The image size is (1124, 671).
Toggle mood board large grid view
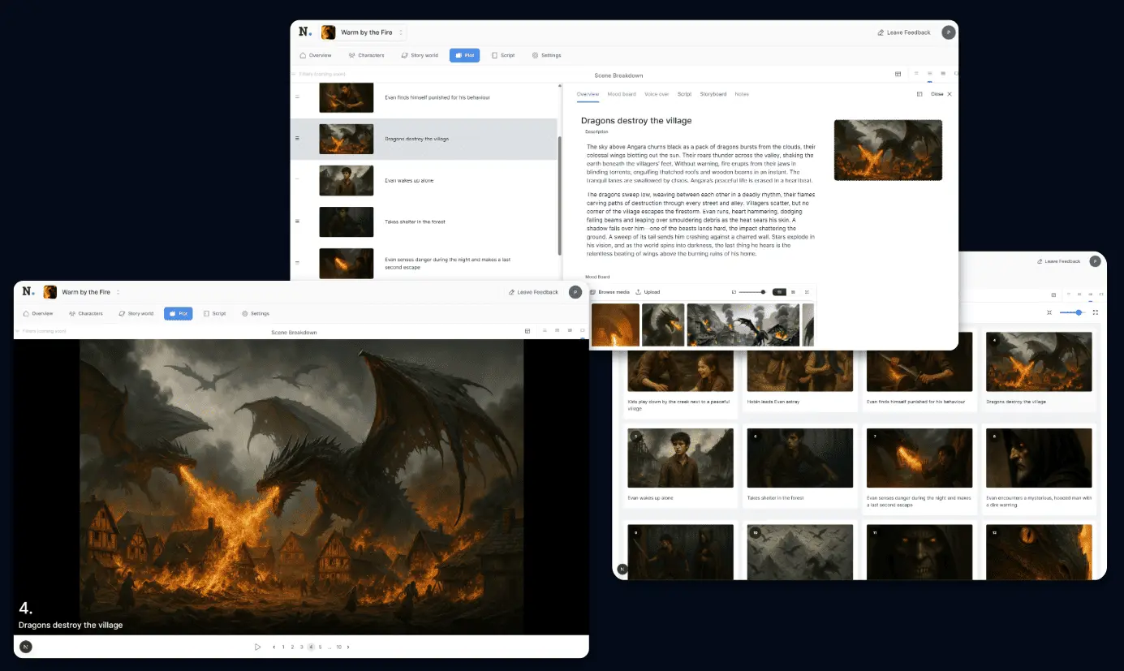[x=779, y=292]
